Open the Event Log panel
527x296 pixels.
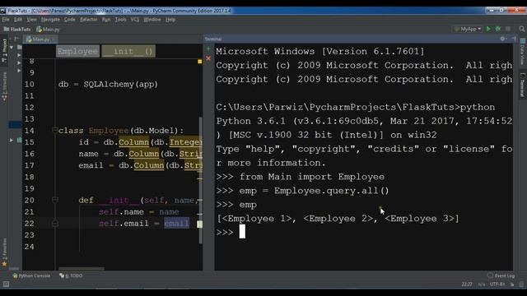click(501, 276)
